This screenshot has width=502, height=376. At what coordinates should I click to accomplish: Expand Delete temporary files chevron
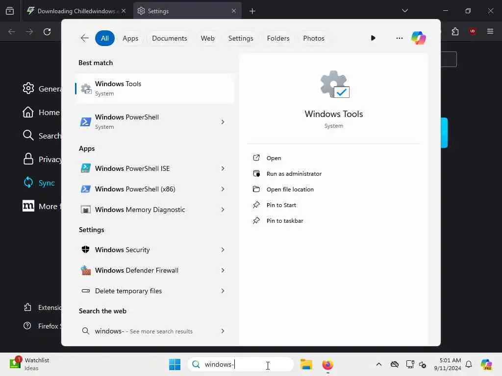(223, 291)
